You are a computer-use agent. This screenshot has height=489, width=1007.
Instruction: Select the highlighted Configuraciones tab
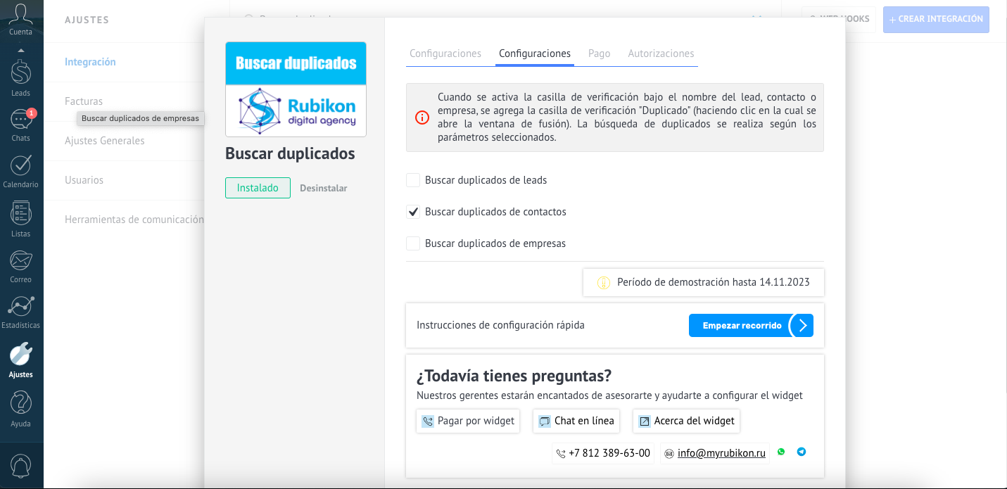(x=535, y=53)
